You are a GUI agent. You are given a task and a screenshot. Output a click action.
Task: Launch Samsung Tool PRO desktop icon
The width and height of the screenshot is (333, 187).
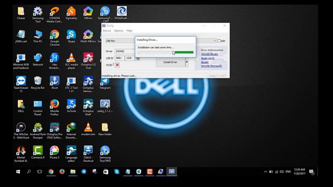(105, 154)
